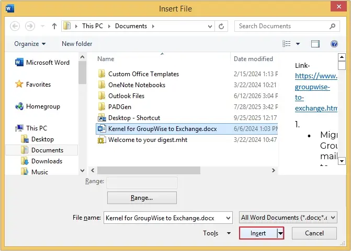
Task: Open the address bar history dropdown
Action: 210,26
